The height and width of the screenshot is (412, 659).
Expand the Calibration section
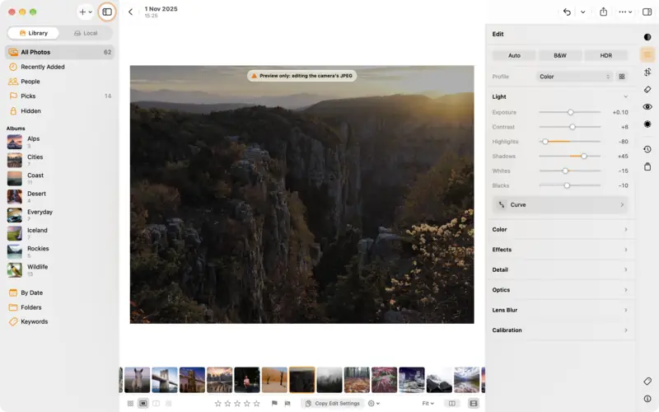tap(560, 330)
